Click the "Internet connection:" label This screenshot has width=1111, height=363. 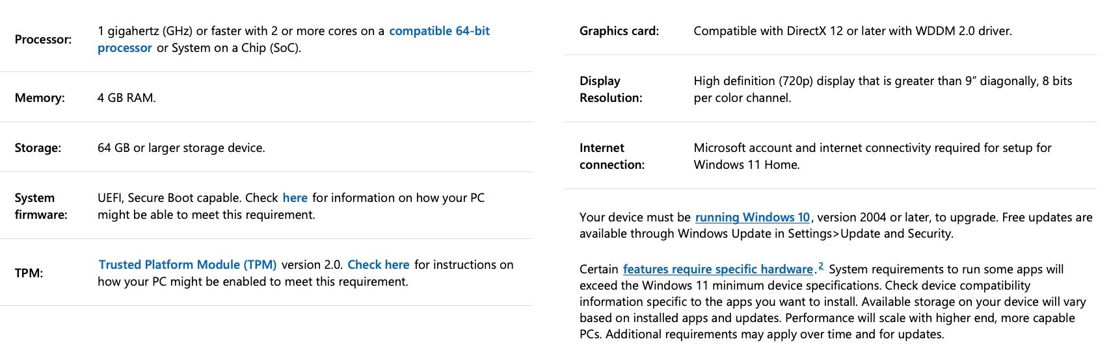[611, 156]
